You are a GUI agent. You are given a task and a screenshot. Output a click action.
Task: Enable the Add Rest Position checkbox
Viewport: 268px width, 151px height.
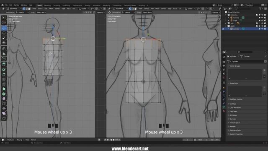[x=229, y=99]
